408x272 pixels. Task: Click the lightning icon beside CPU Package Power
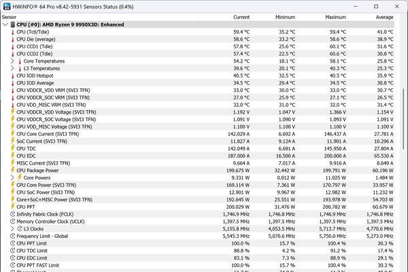12,170
